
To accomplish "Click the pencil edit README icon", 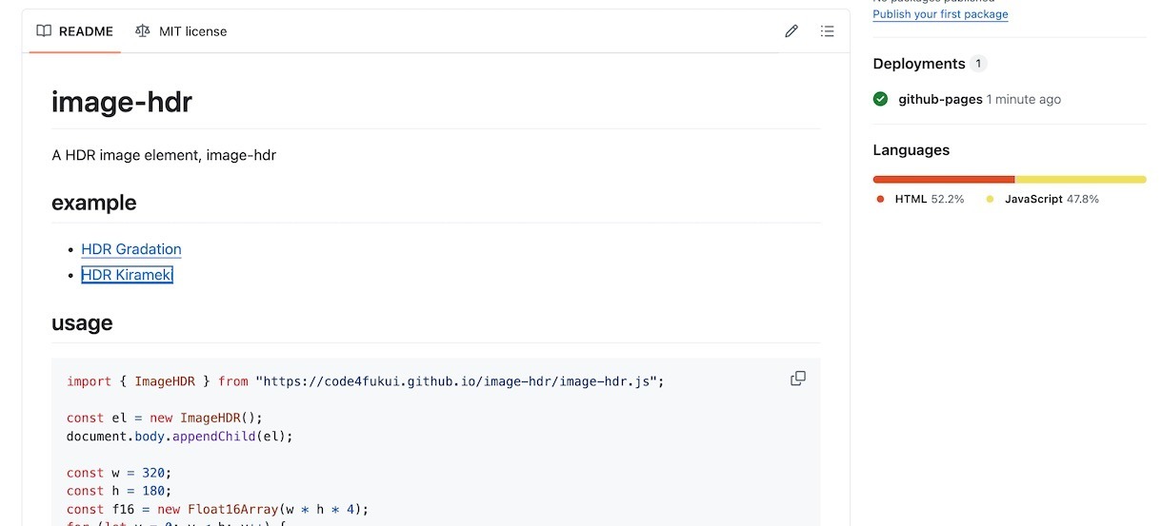I will click(791, 31).
